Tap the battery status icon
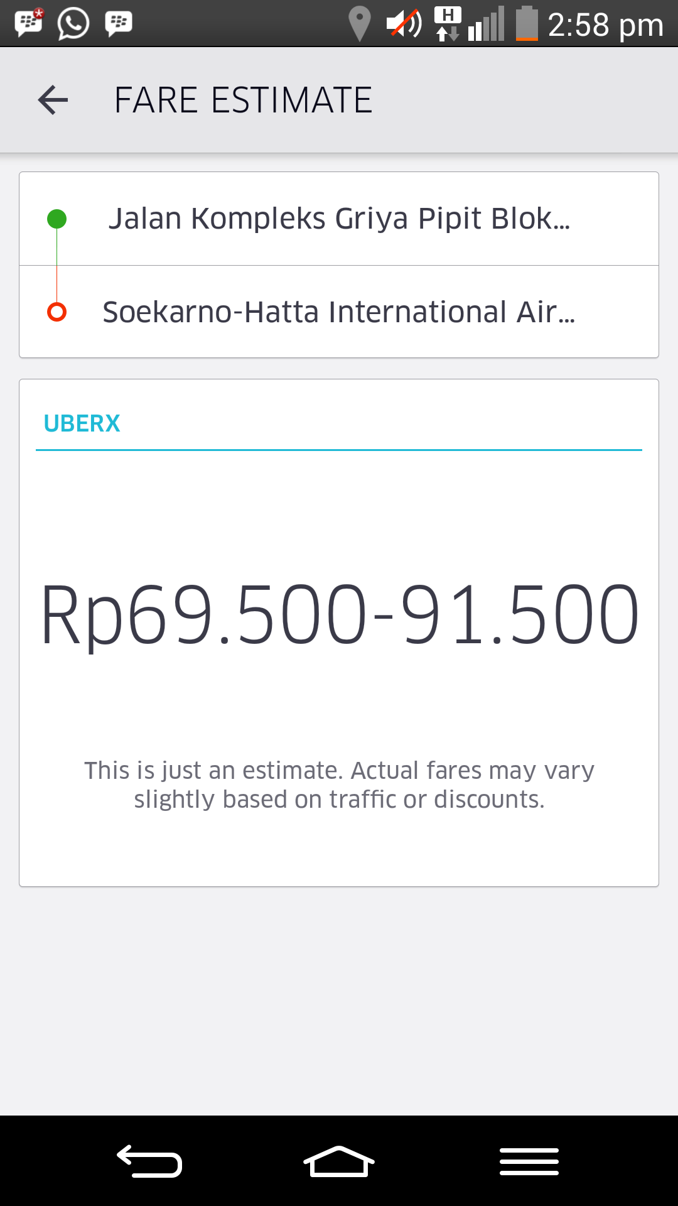678x1206 pixels. click(527, 24)
